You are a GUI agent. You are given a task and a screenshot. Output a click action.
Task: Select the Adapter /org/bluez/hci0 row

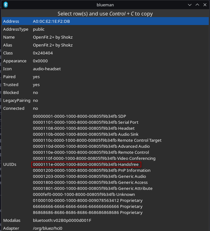tap(105, 228)
